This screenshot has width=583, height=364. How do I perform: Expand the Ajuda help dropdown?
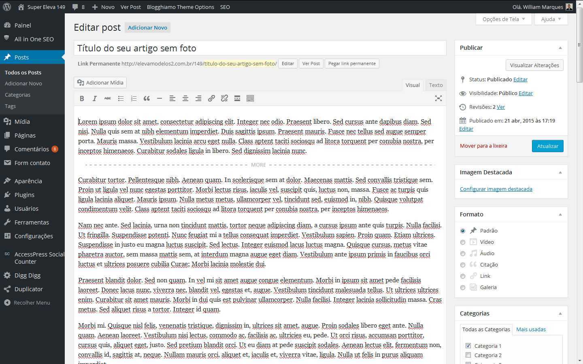[x=551, y=19]
